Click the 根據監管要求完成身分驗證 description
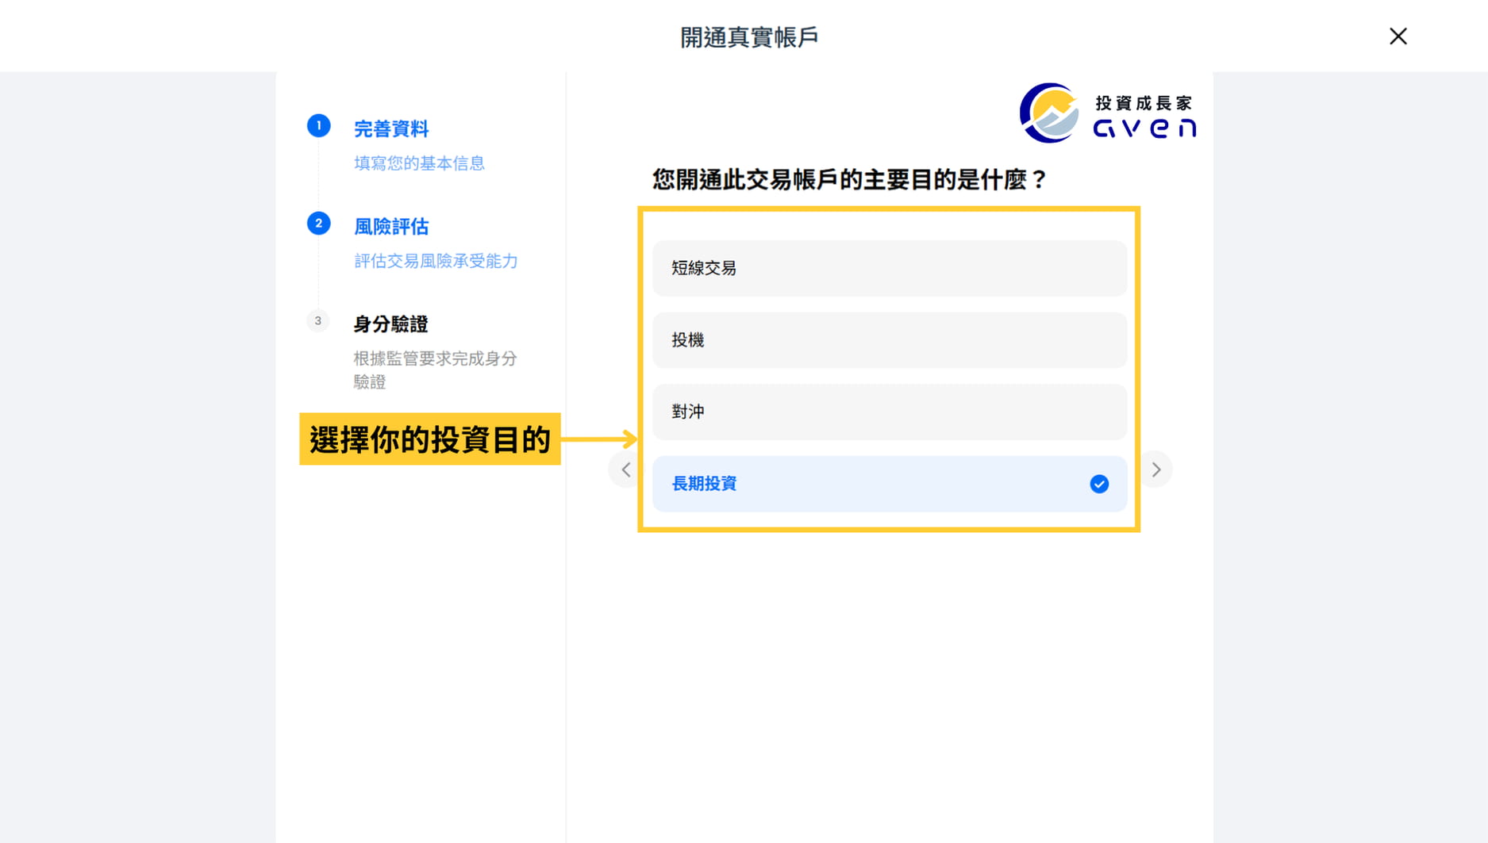This screenshot has height=843, width=1488. click(x=435, y=370)
